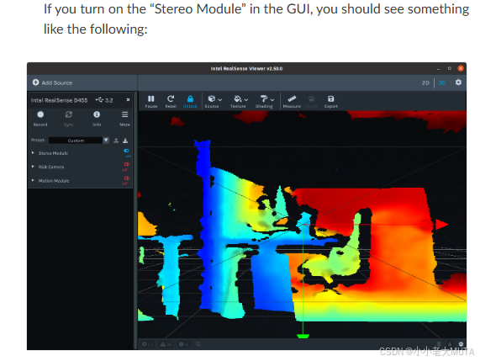
Task: Open the settings gear
Action: tap(458, 82)
